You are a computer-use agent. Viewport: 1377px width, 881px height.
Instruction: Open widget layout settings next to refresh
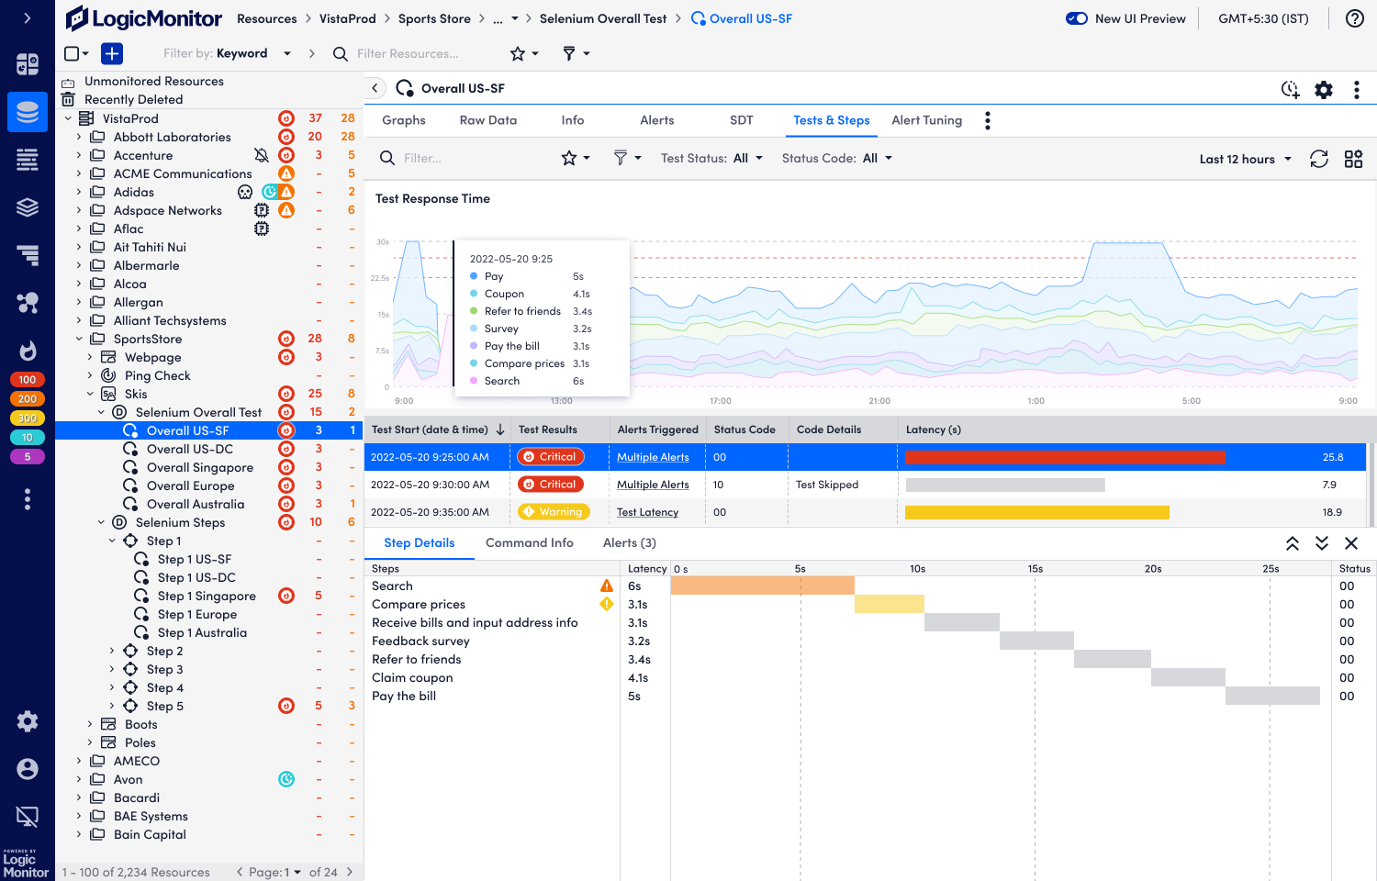coord(1353,158)
